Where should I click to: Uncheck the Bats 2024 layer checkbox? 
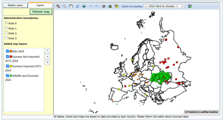click(7, 51)
